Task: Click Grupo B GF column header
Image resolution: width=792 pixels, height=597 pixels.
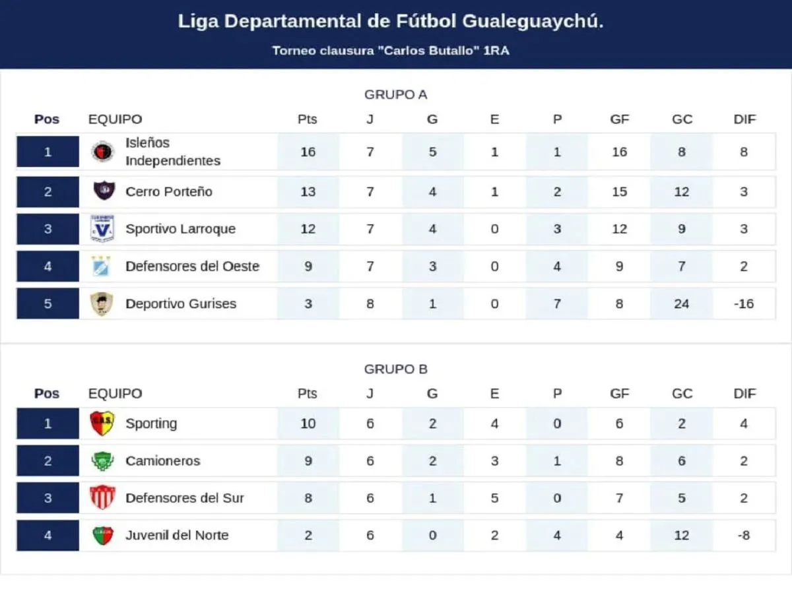Action: click(x=619, y=394)
